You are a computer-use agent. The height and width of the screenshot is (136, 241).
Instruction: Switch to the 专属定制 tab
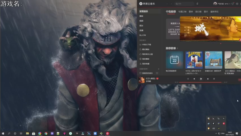point(182,12)
